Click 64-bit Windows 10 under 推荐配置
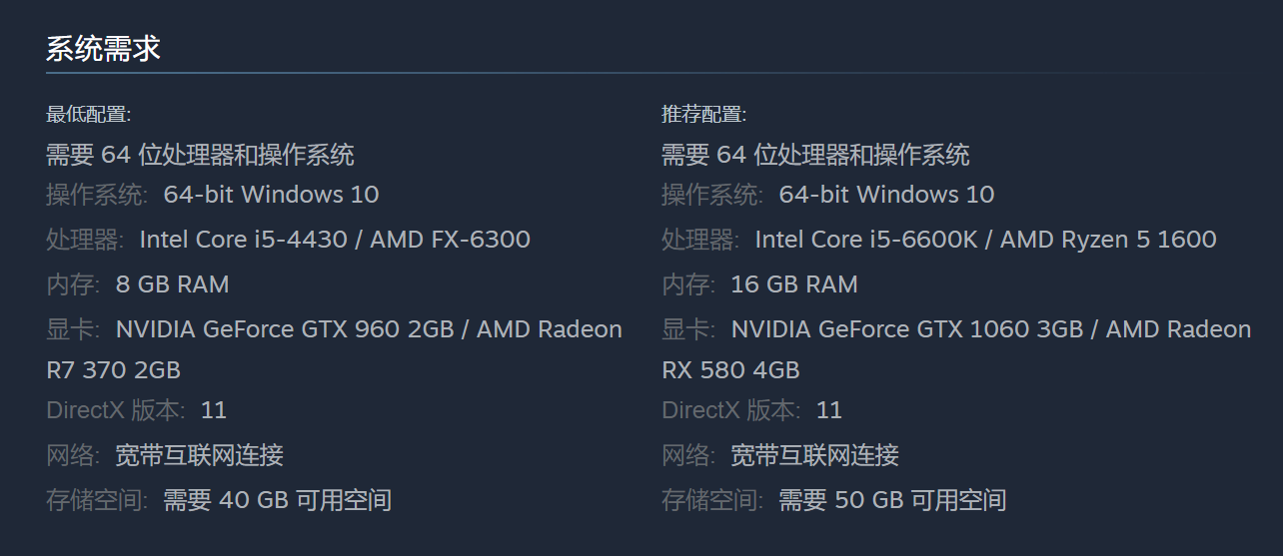This screenshot has height=556, width=1283. click(x=886, y=195)
